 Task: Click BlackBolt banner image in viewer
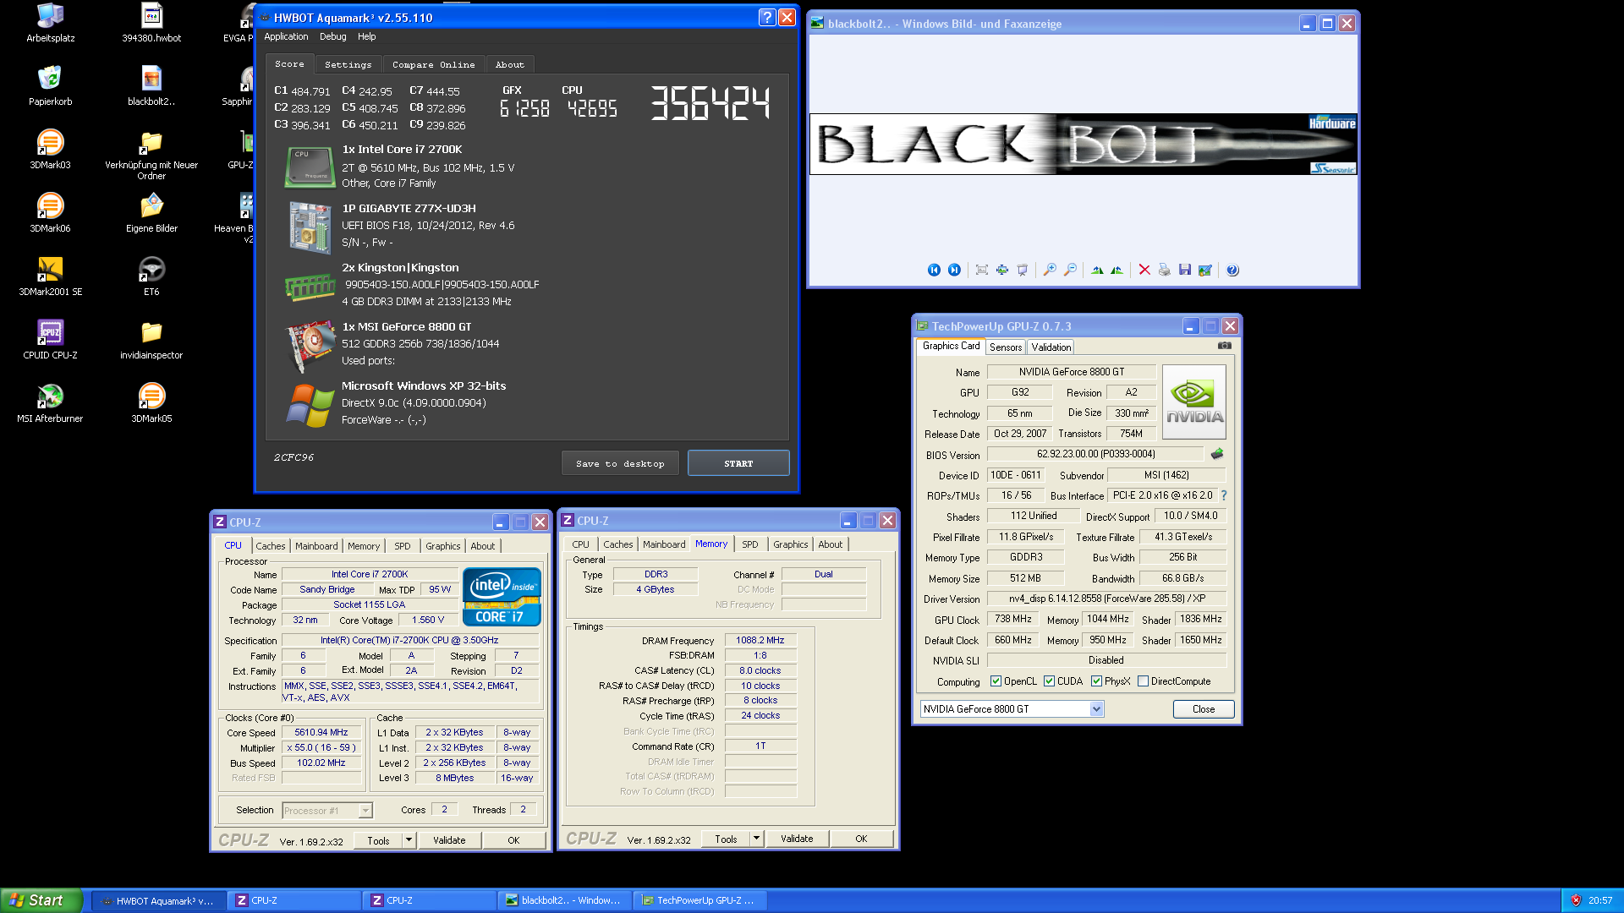click(1084, 145)
